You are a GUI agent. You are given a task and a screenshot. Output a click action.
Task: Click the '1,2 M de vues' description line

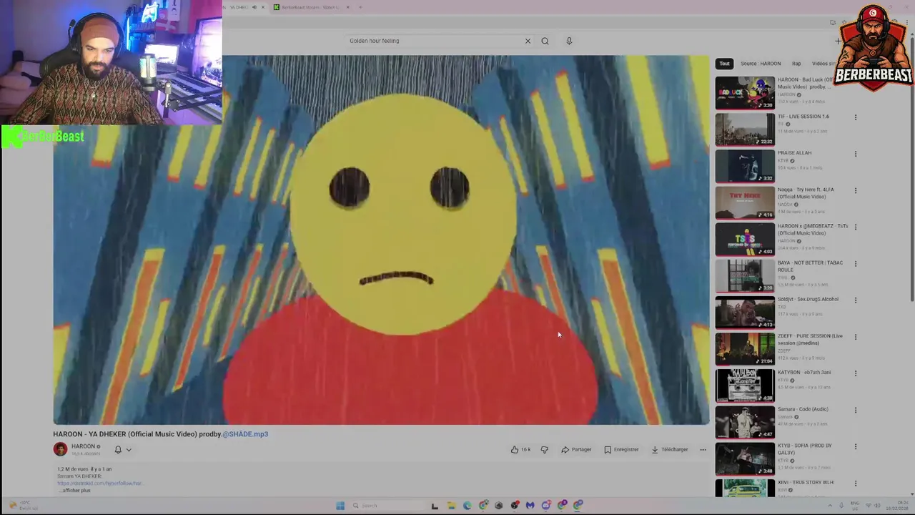pyautogui.click(x=84, y=469)
